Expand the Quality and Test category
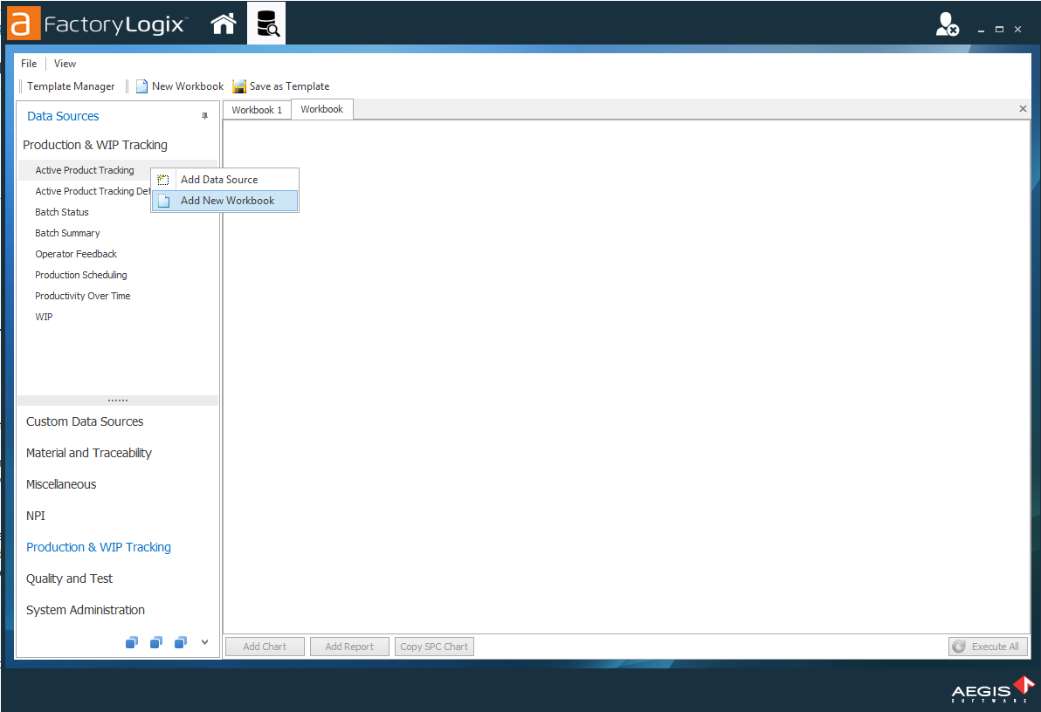Image resolution: width=1041 pixels, height=712 pixels. pos(69,578)
